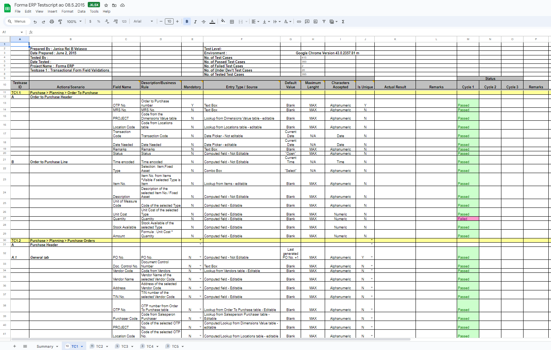Format as currency with the dollar icon

[90, 22]
